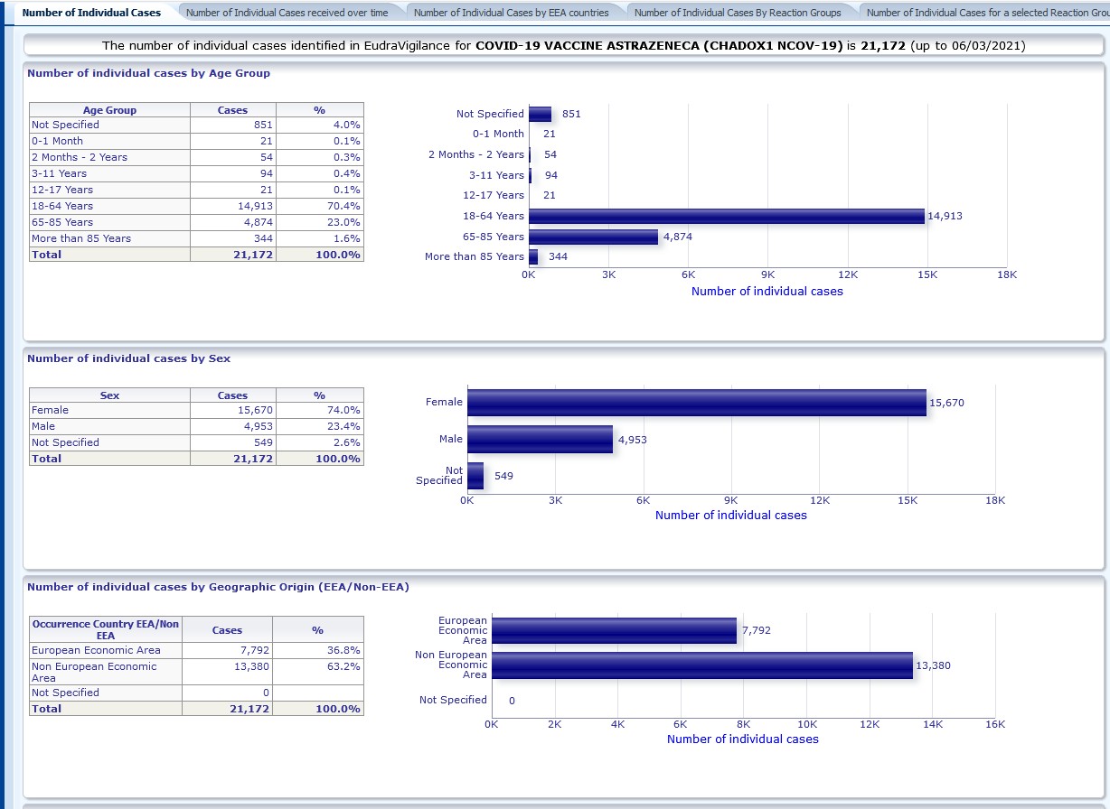Click Total row label in sex table
1110x809 pixels.
click(x=109, y=459)
